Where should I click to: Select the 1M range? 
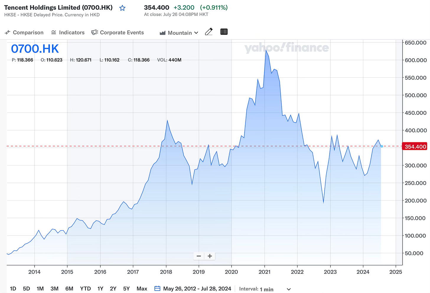[x=40, y=289]
